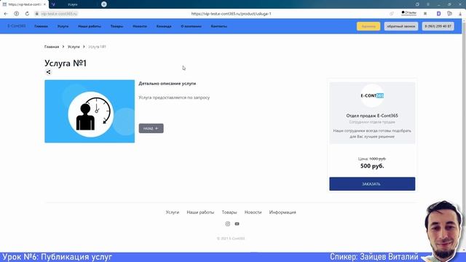Go to Главная in the breadcrumb

tap(52, 47)
